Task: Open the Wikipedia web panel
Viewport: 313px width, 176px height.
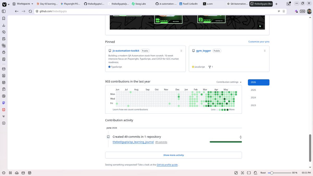Action: pyautogui.click(x=4, y=116)
